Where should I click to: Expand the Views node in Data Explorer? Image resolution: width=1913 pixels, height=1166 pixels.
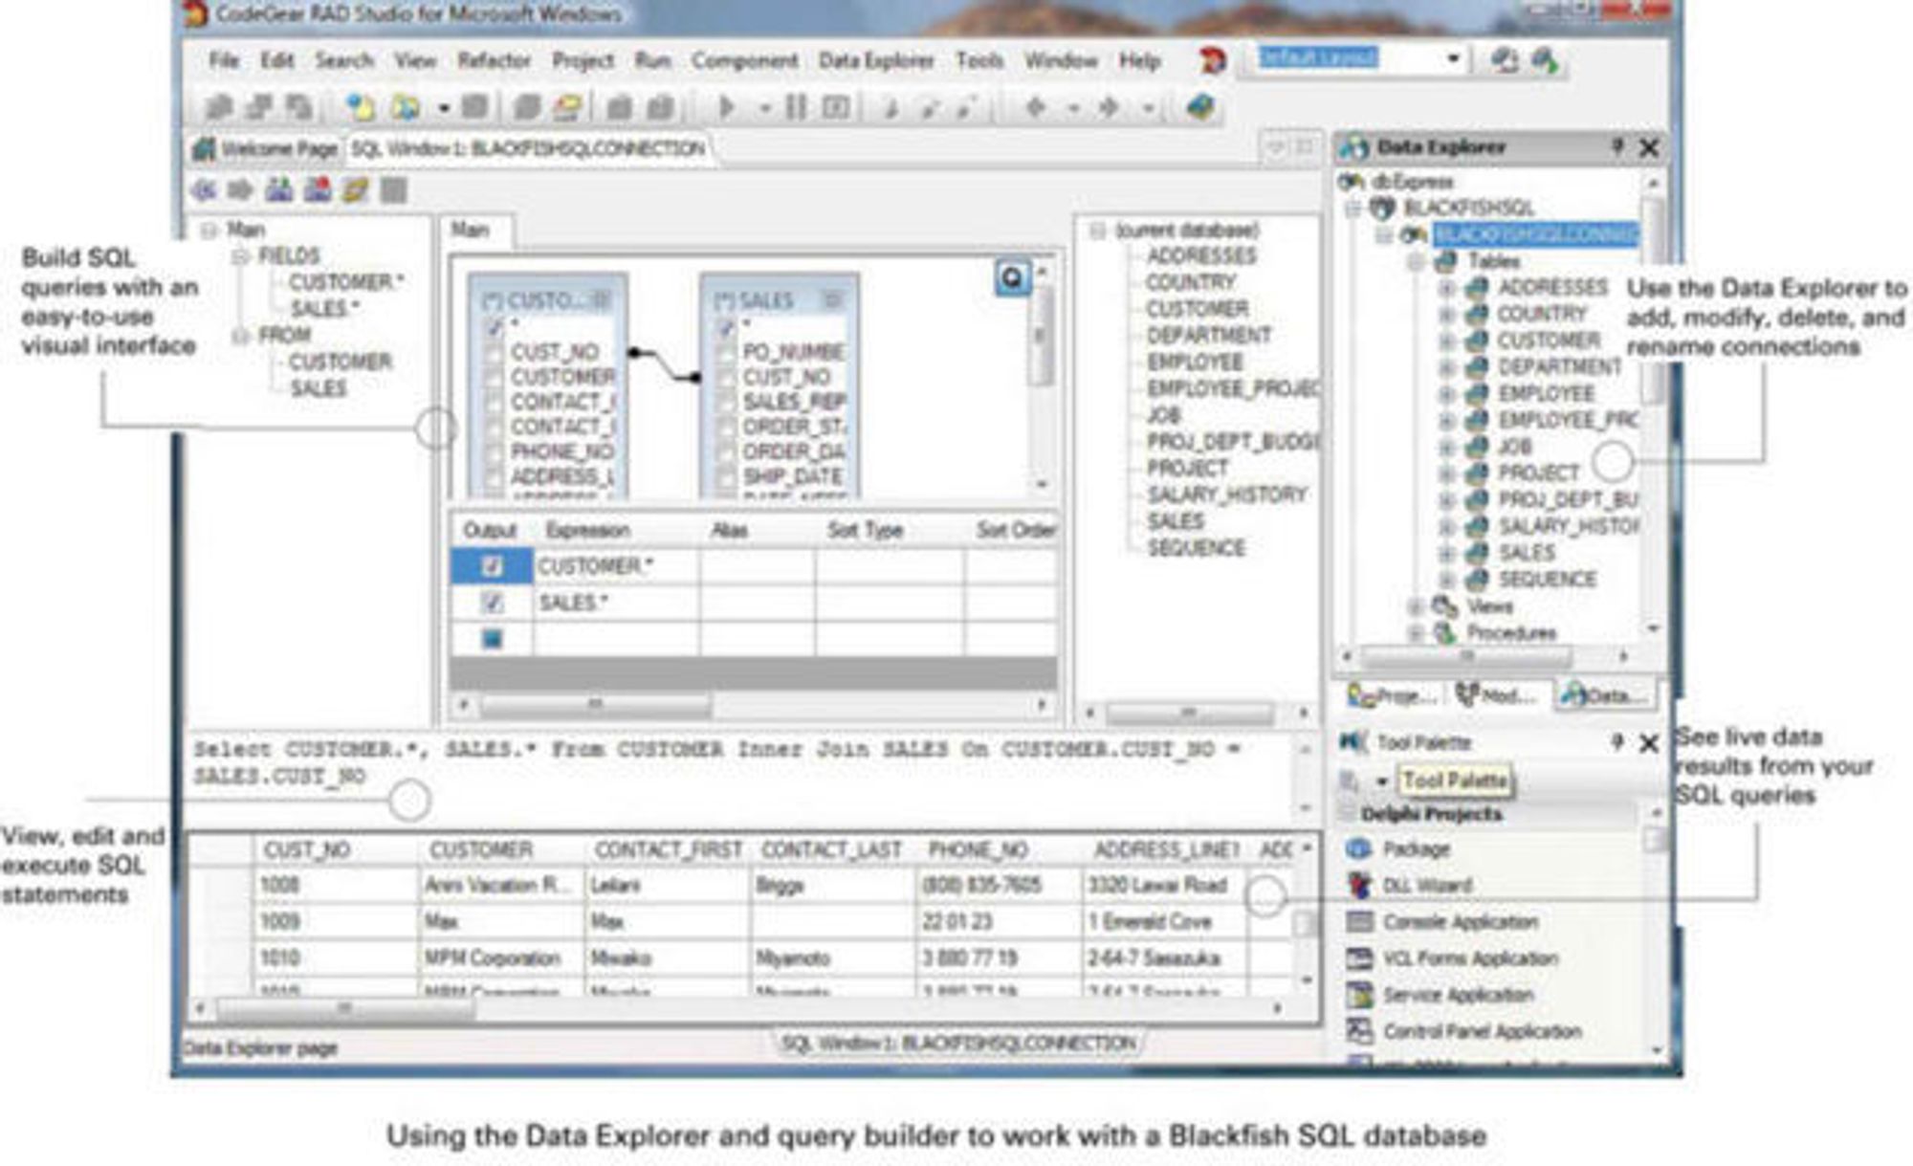pos(1416,606)
